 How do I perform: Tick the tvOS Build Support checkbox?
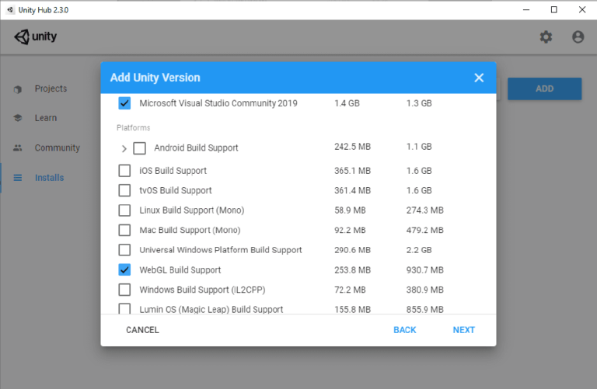(x=124, y=190)
